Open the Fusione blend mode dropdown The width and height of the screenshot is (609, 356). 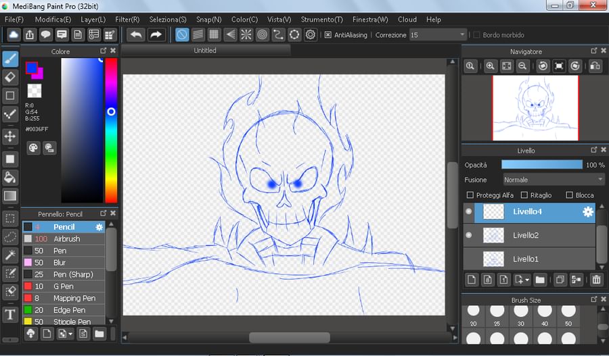point(553,180)
